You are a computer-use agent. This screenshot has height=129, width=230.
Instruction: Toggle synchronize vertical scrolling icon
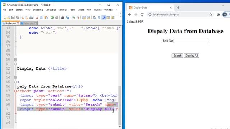point(84,18)
